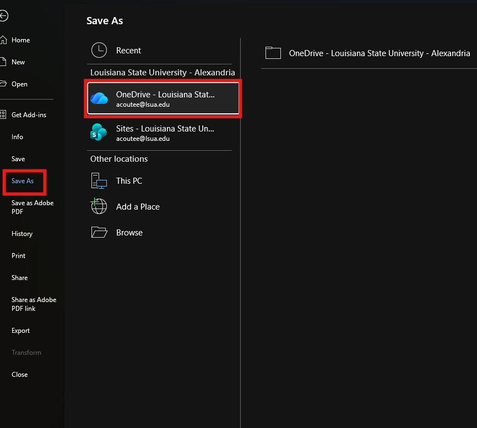The image size is (477, 428).
Task: Open the Share option
Action: [19, 278]
